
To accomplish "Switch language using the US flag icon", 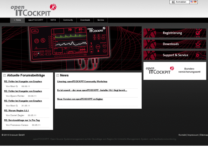I will click(192, 2).
